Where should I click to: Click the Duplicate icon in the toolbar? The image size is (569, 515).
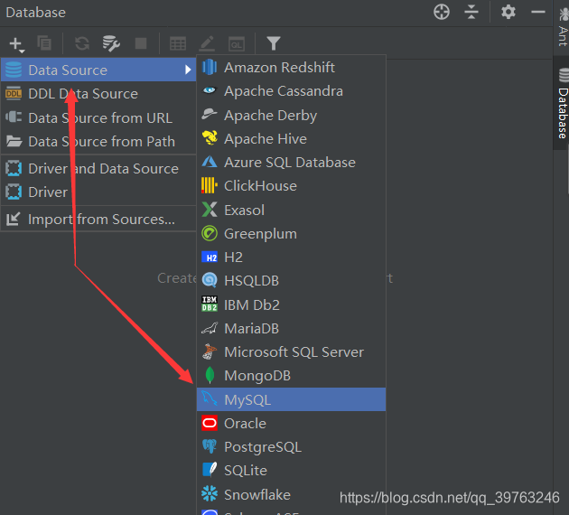(44, 43)
